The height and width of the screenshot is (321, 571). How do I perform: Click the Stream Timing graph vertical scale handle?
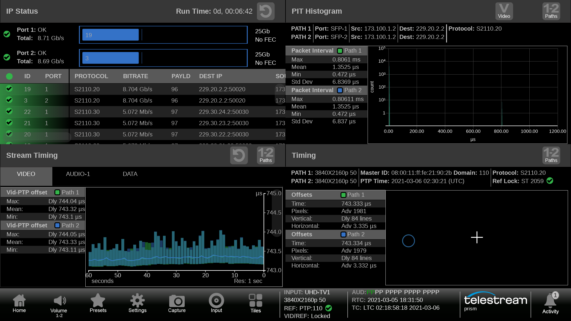(277, 213)
